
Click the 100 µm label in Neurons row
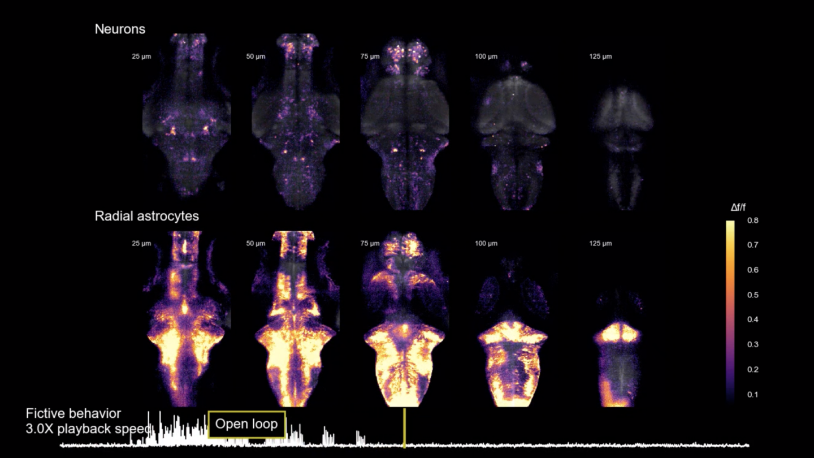pyautogui.click(x=486, y=57)
